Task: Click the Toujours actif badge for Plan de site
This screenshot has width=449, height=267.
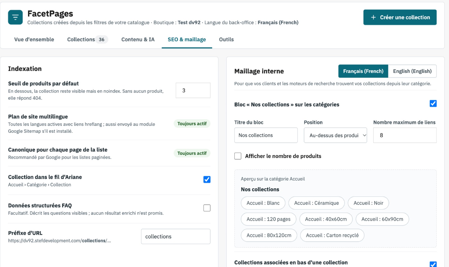Action: point(192,124)
